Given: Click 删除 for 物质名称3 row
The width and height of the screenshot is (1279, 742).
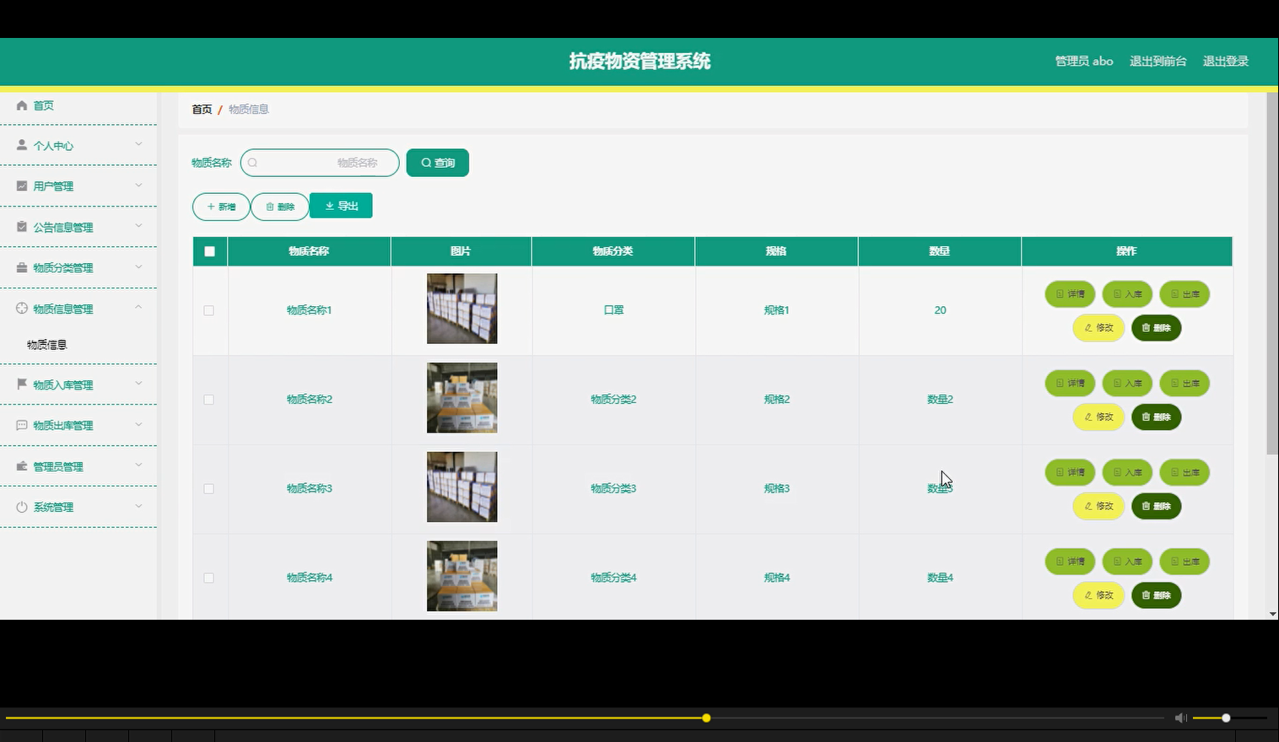Looking at the screenshot, I should pos(1156,507).
